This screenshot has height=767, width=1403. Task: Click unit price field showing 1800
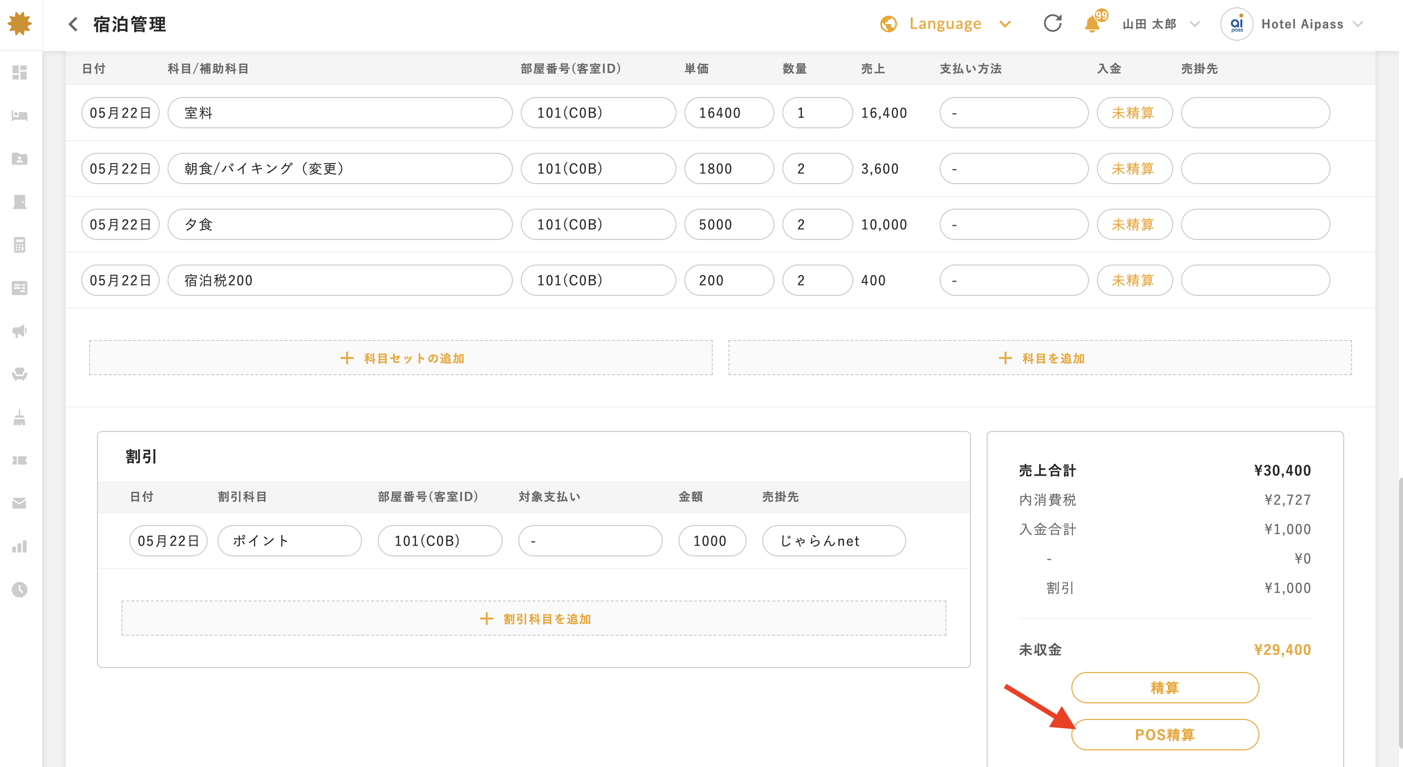pyautogui.click(x=729, y=169)
